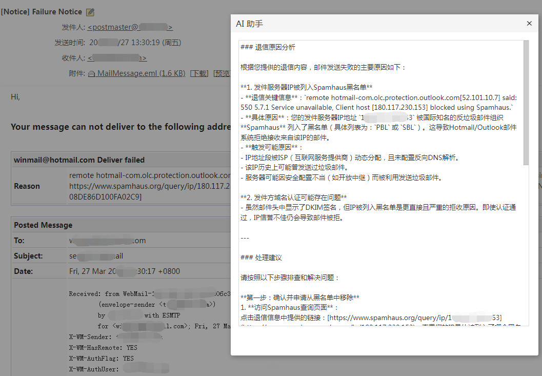Select the winmail@hotmail.com Deliver failed header

[x=79, y=160]
